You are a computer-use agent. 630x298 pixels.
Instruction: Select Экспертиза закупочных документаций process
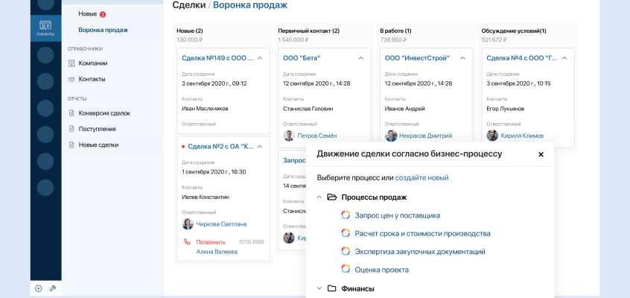tap(420, 252)
